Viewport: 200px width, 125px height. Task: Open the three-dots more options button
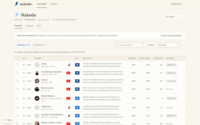coord(183,17)
